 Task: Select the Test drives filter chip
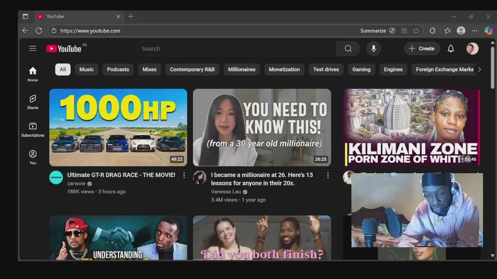tap(326, 69)
